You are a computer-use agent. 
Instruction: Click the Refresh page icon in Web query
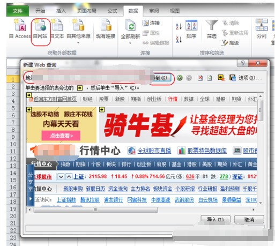click(210, 78)
